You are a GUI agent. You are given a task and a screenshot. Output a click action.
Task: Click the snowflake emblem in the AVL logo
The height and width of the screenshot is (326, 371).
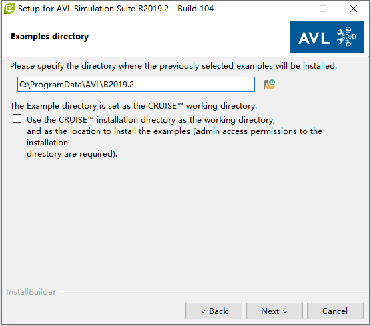tap(346, 37)
